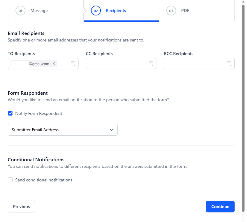Click the Previous button

[x=21, y=207]
